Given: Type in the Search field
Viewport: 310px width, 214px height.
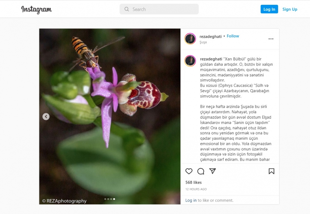Looking at the screenshot, I should 162,9.
